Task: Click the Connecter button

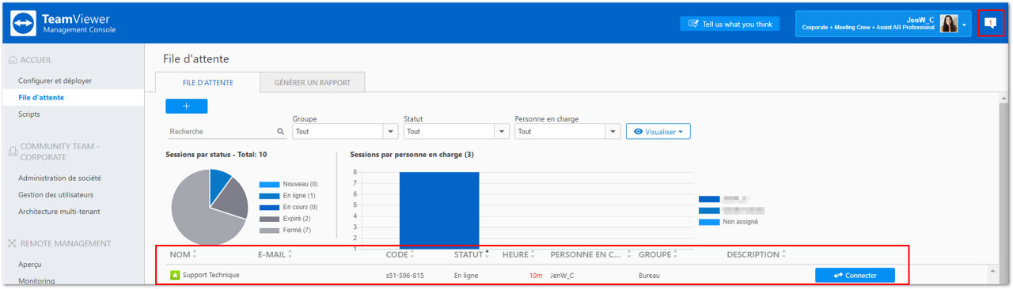Action: [x=855, y=275]
